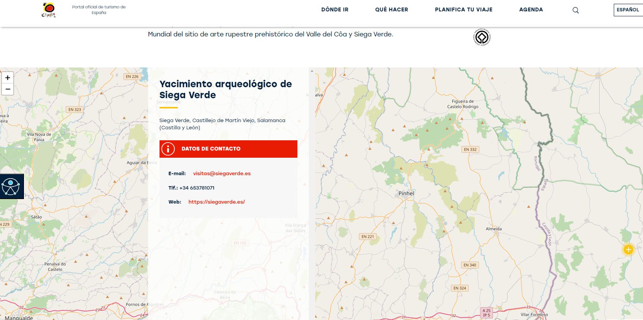Image resolution: width=643 pixels, height=320 pixels.
Task: Open the PLANIFICA TU VIAJE menu
Action: pyautogui.click(x=464, y=9)
